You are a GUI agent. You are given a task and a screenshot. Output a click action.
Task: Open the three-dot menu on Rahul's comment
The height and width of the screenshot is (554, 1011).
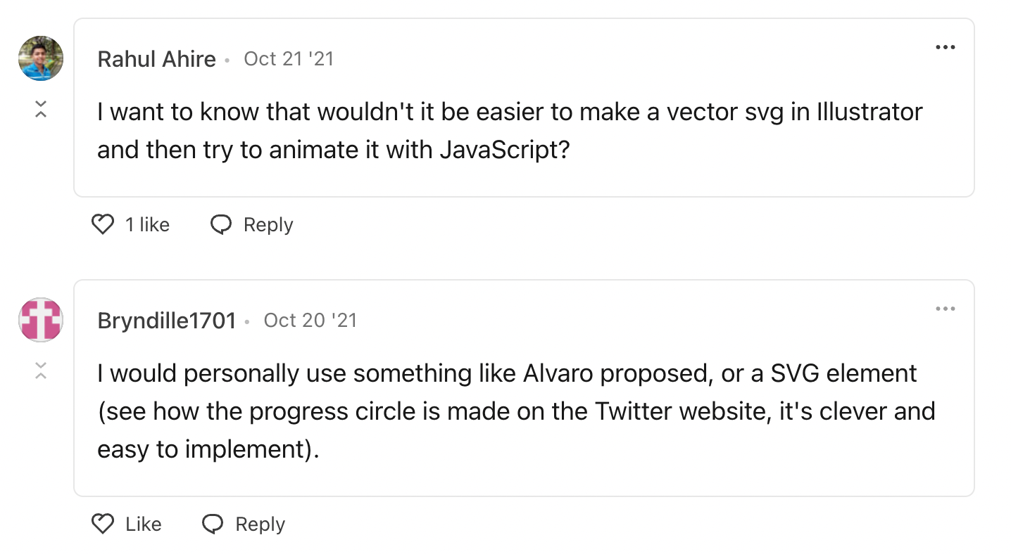click(945, 47)
